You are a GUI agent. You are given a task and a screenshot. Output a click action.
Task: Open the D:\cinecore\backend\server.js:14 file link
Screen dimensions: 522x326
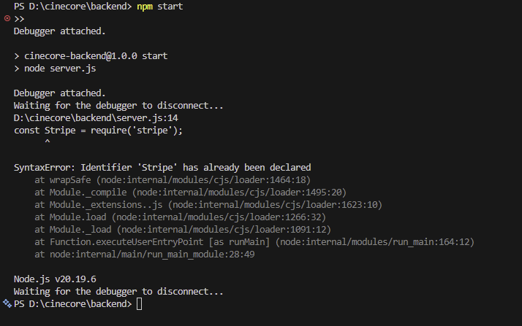point(96,118)
